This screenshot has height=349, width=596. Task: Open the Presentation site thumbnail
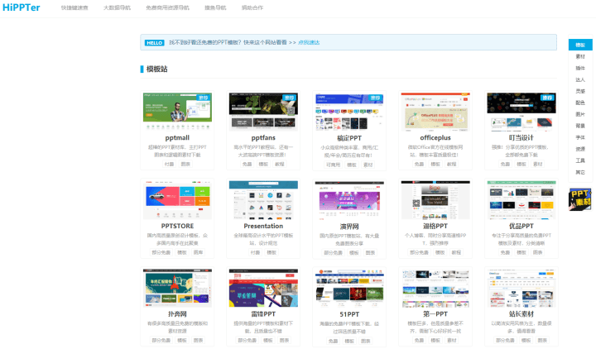(x=263, y=200)
